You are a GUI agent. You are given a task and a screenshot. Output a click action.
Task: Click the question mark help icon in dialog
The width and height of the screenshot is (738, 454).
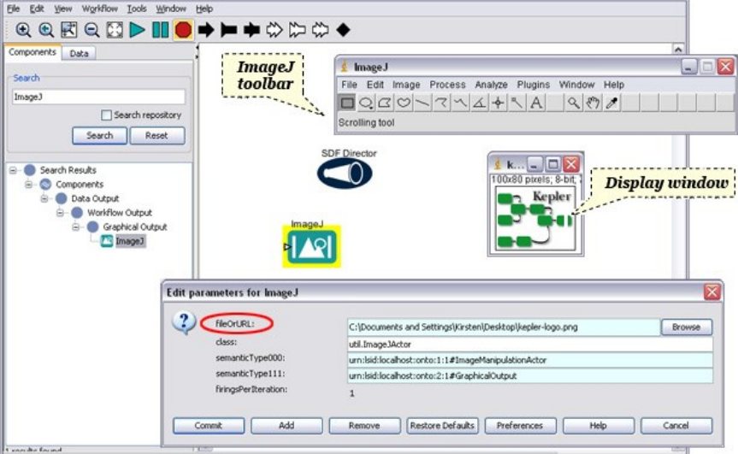(x=184, y=322)
